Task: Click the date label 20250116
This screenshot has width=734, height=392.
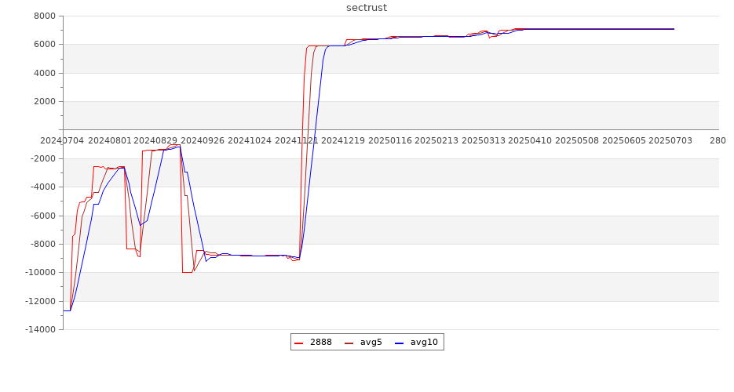Action: (x=390, y=140)
